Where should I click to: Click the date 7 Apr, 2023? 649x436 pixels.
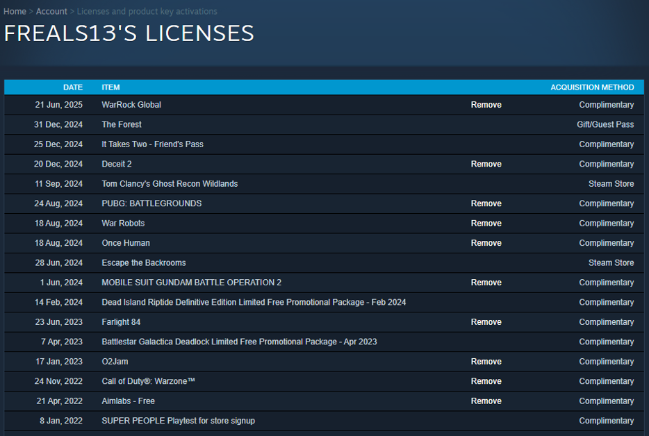point(62,342)
